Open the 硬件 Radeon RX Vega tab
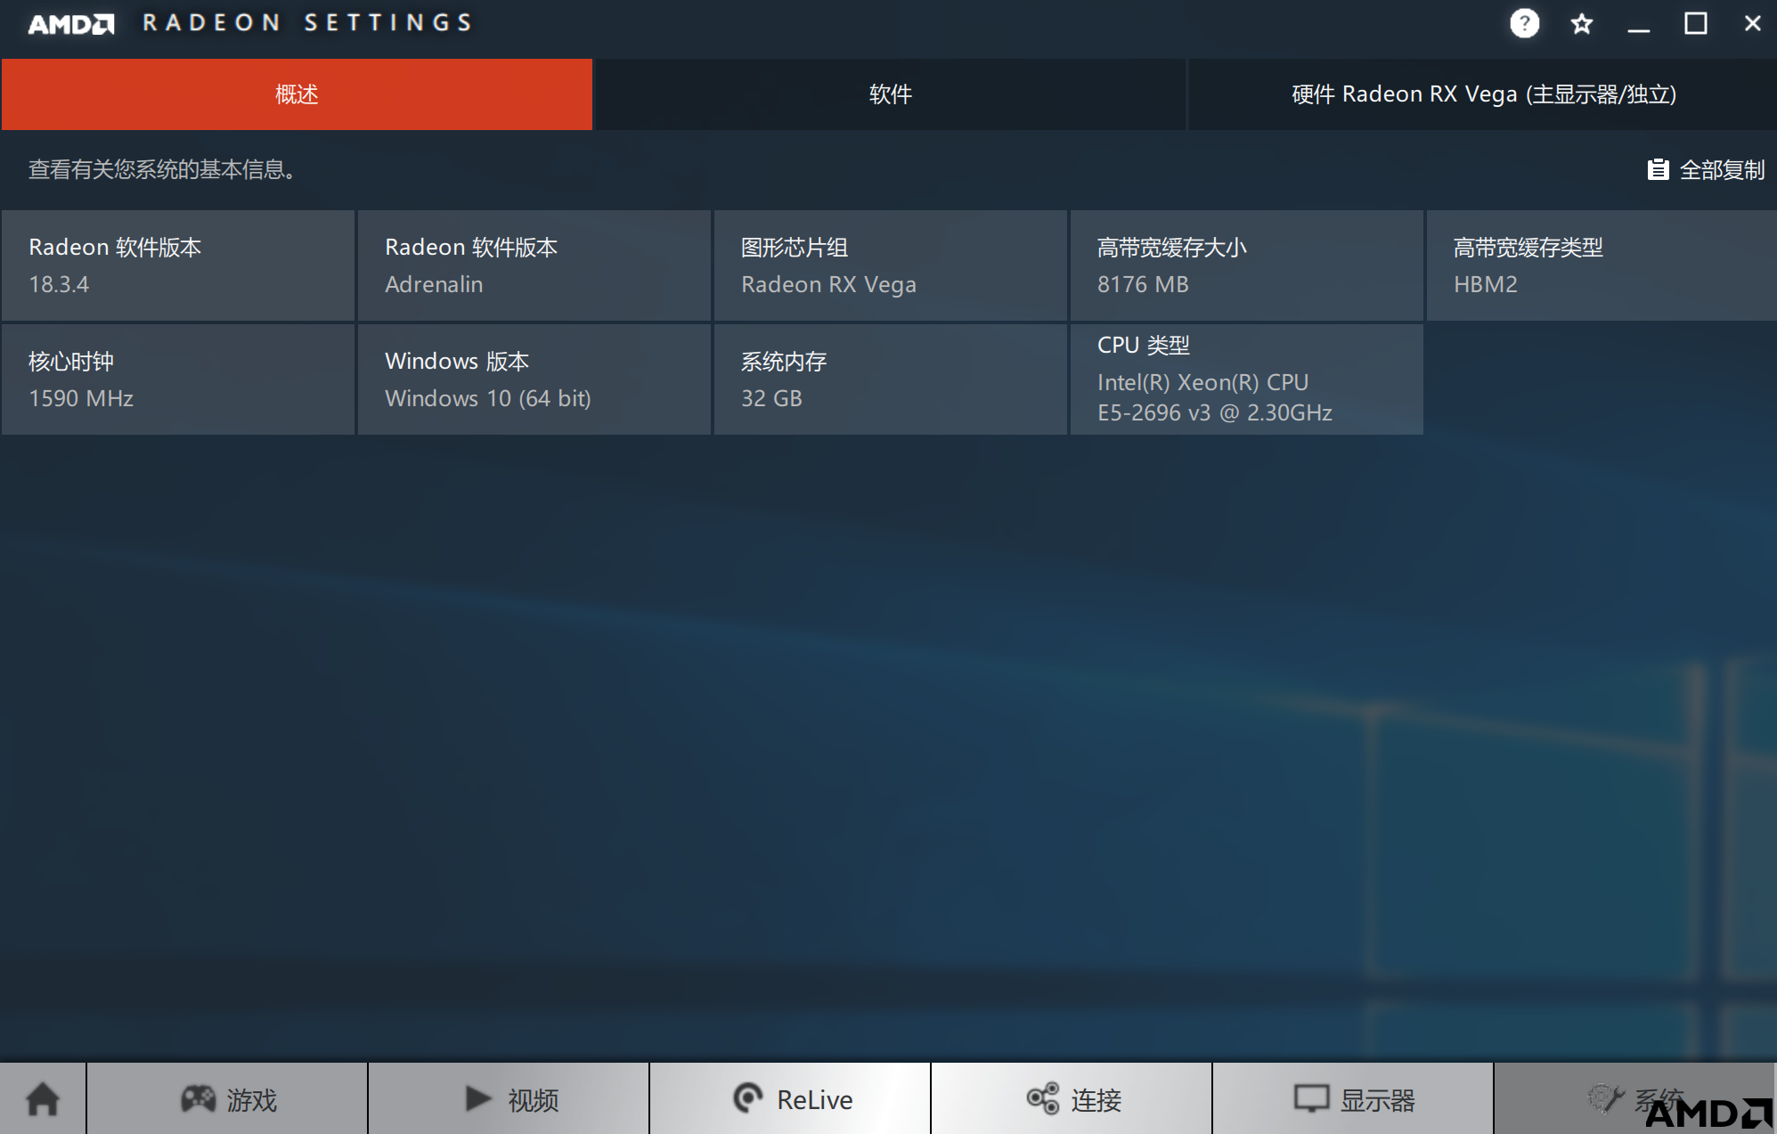Screen dimensions: 1777x1134 coord(1483,94)
